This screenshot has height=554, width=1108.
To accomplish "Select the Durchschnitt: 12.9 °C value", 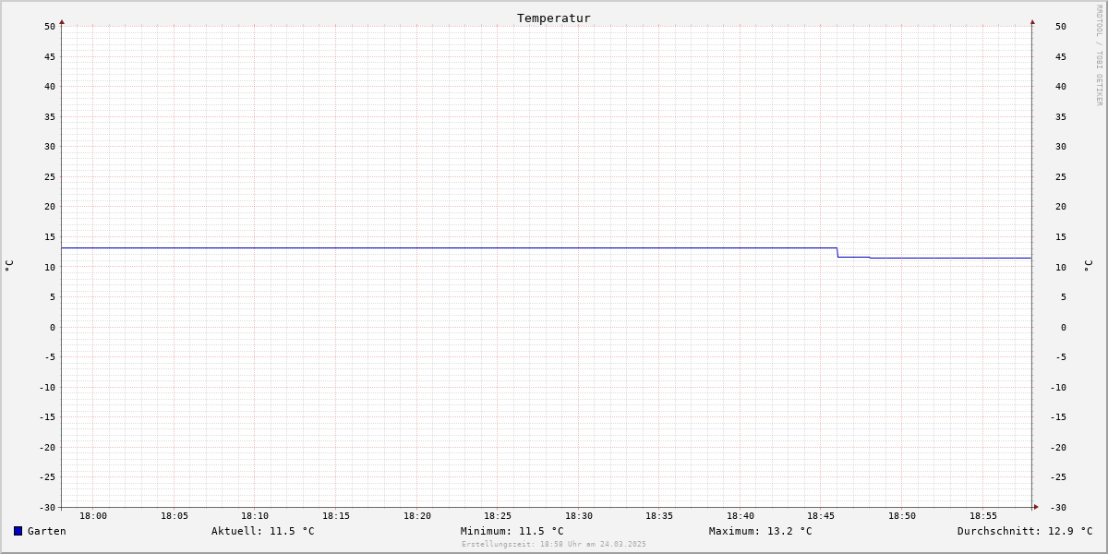I will (1025, 531).
